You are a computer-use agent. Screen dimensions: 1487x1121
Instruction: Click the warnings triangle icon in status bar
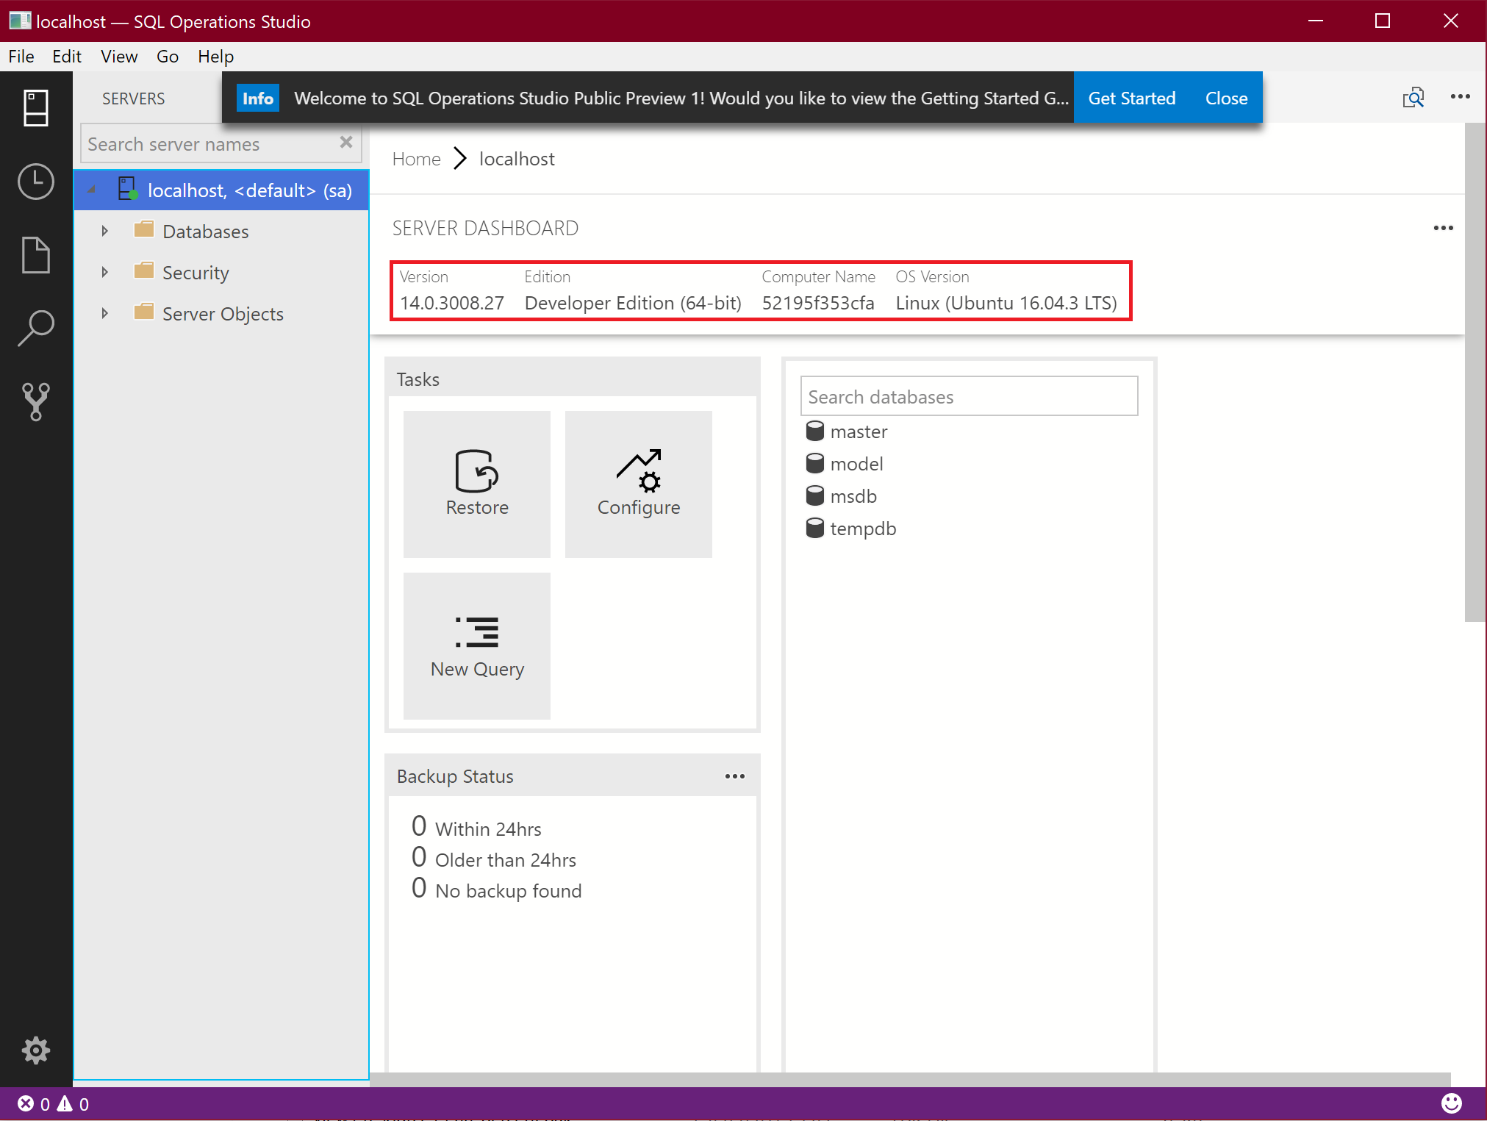[65, 1103]
